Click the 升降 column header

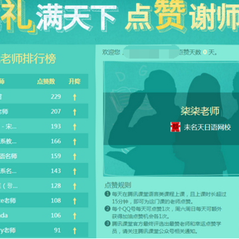(x=74, y=82)
